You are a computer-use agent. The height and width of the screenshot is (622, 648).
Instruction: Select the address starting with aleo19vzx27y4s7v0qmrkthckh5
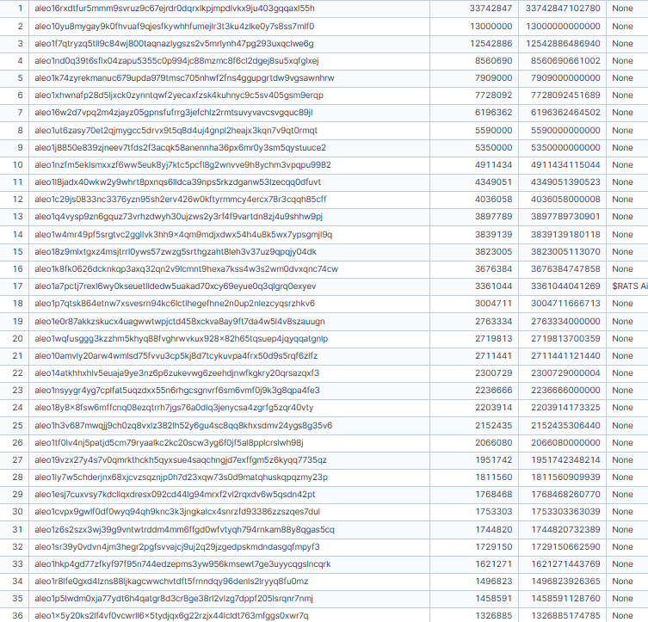click(x=181, y=460)
